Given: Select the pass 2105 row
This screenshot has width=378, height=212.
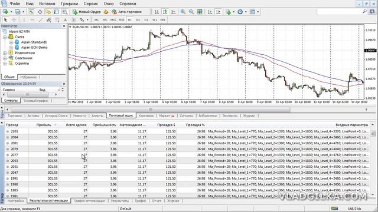Looking at the screenshot, I should (187, 131).
